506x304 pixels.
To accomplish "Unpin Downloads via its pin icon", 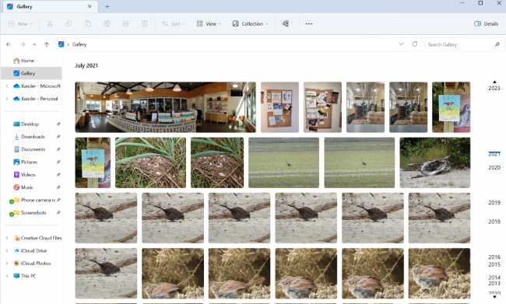I will coord(58,137).
